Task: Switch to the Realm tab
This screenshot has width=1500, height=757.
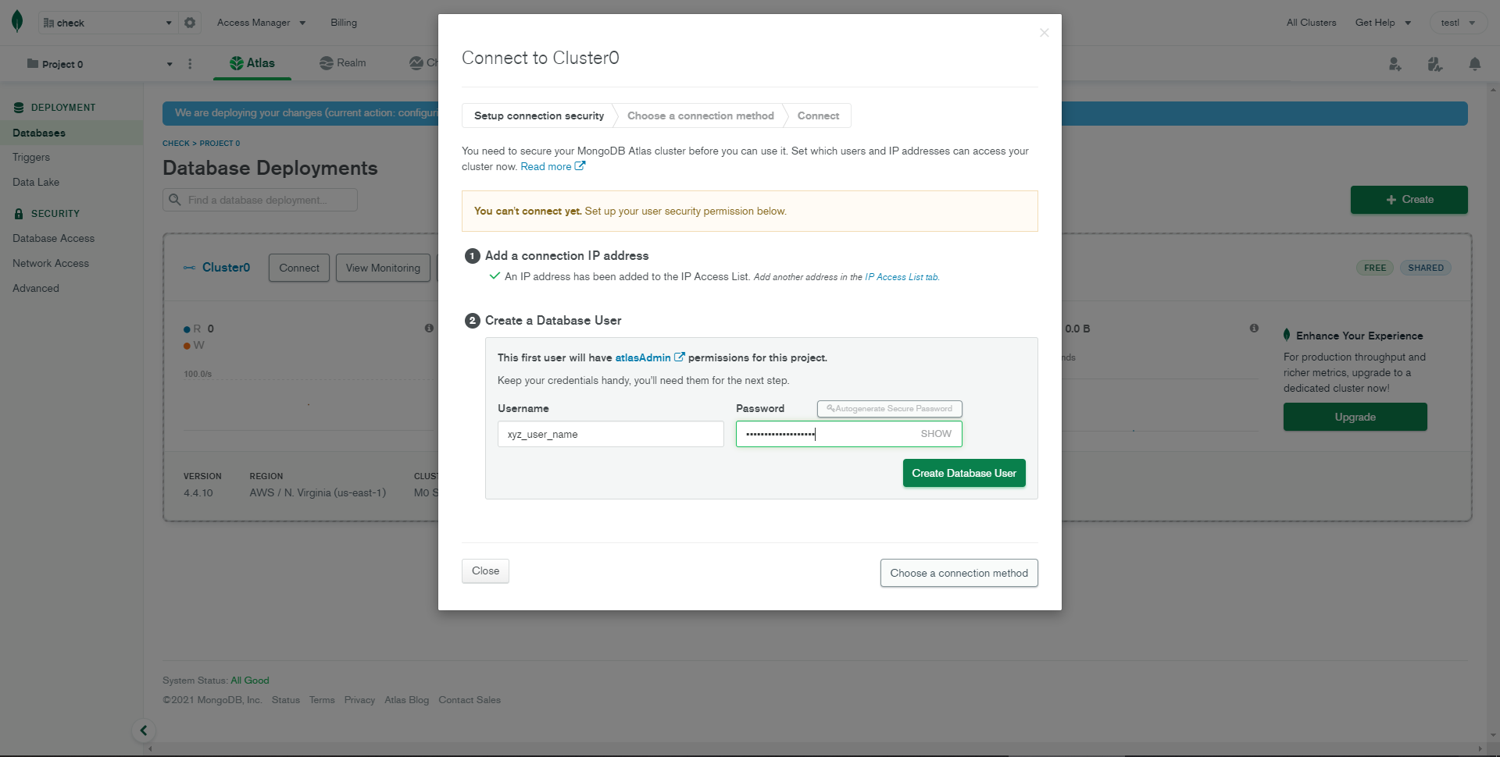Action: [343, 63]
